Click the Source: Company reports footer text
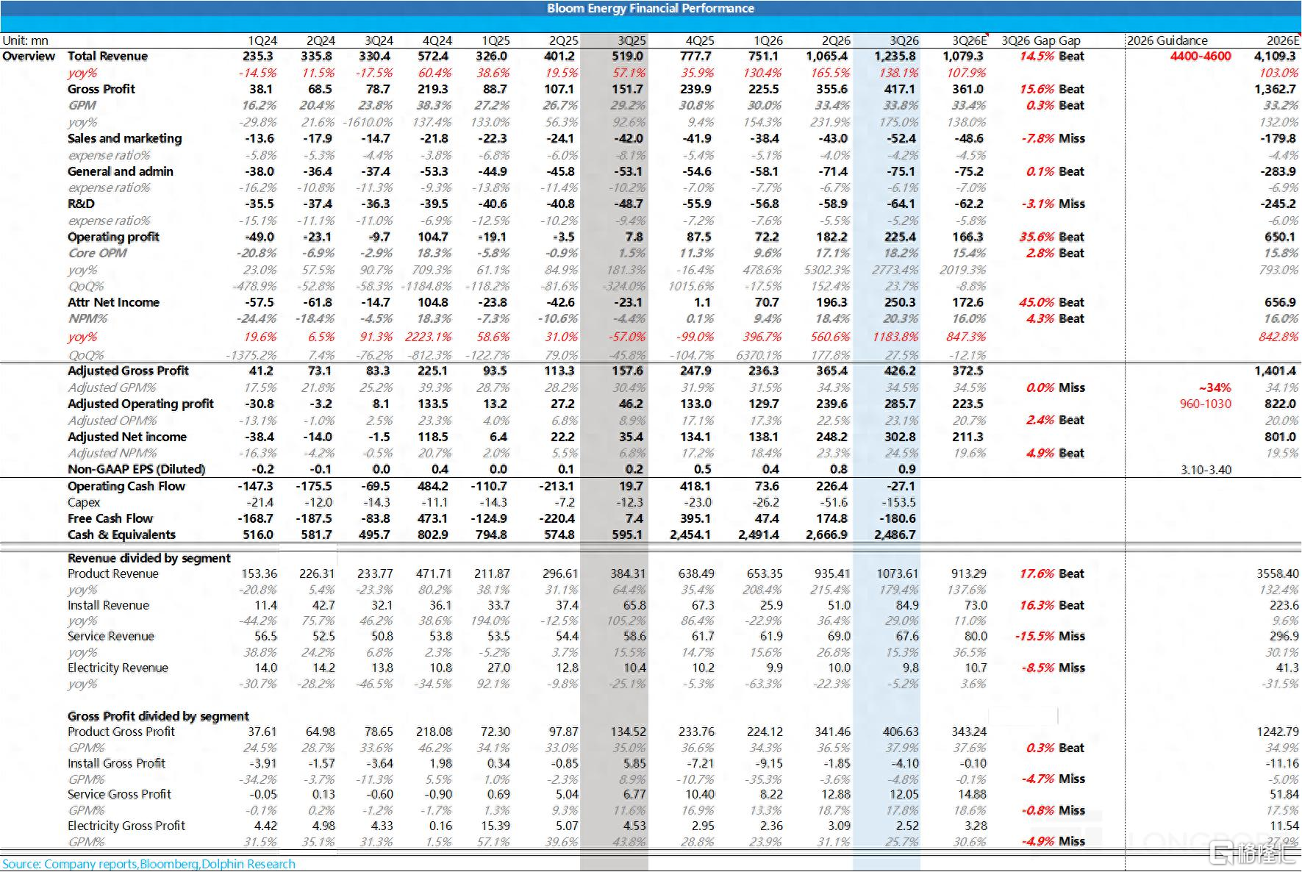This screenshot has width=1302, height=872. (x=149, y=864)
